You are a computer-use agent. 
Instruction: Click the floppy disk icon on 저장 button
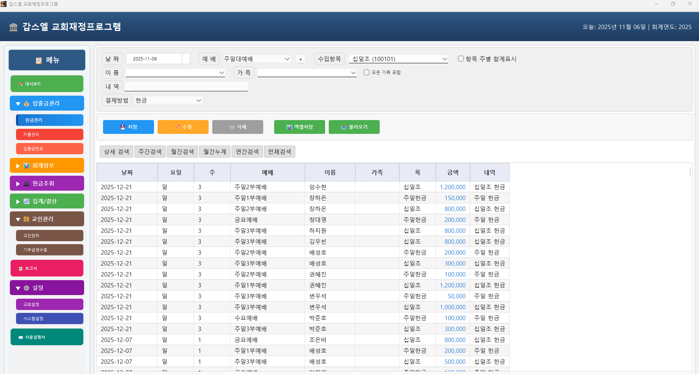tap(123, 127)
